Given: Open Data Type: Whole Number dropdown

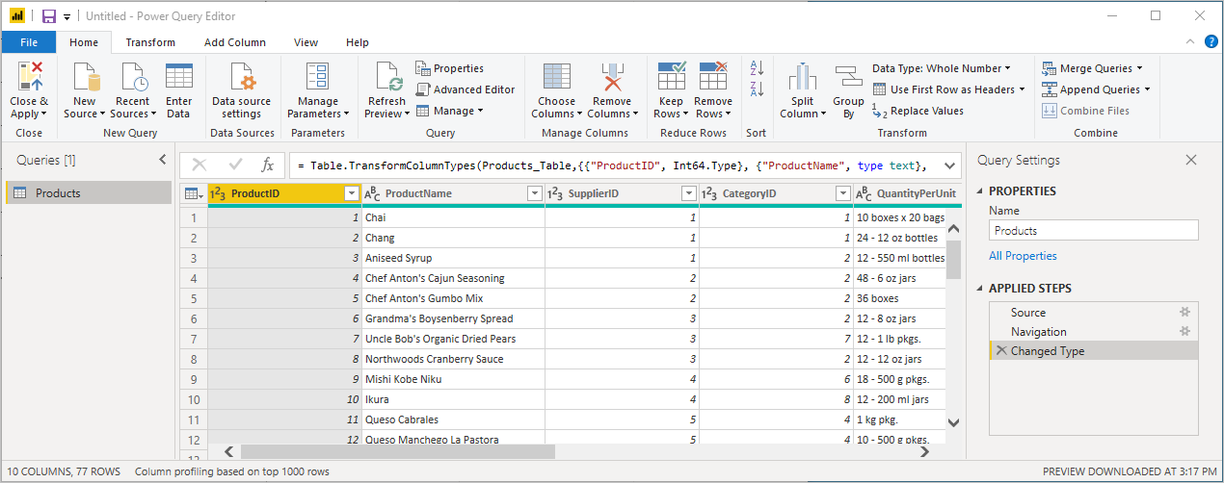Looking at the screenshot, I should (x=942, y=68).
